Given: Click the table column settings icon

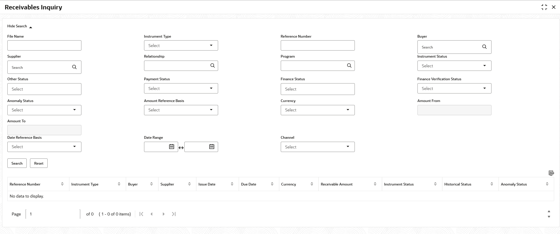Looking at the screenshot, I should pyautogui.click(x=551, y=173).
